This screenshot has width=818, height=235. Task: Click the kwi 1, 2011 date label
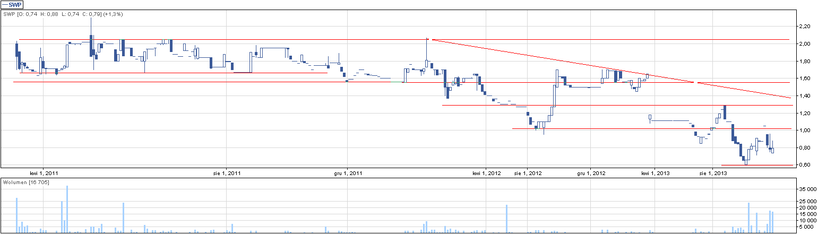pyautogui.click(x=44, y=173)
